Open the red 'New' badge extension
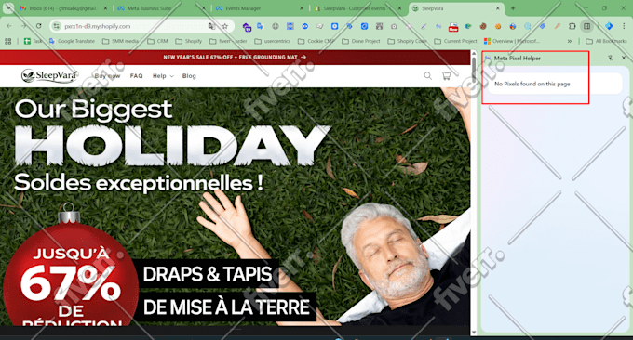This screenshot has height=340, width=633. point(453,27)
